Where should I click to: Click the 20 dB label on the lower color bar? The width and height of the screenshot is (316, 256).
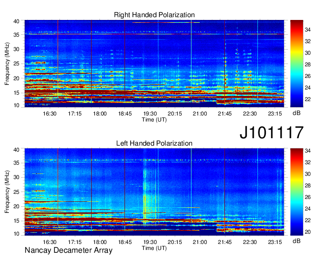click(308, 232)
